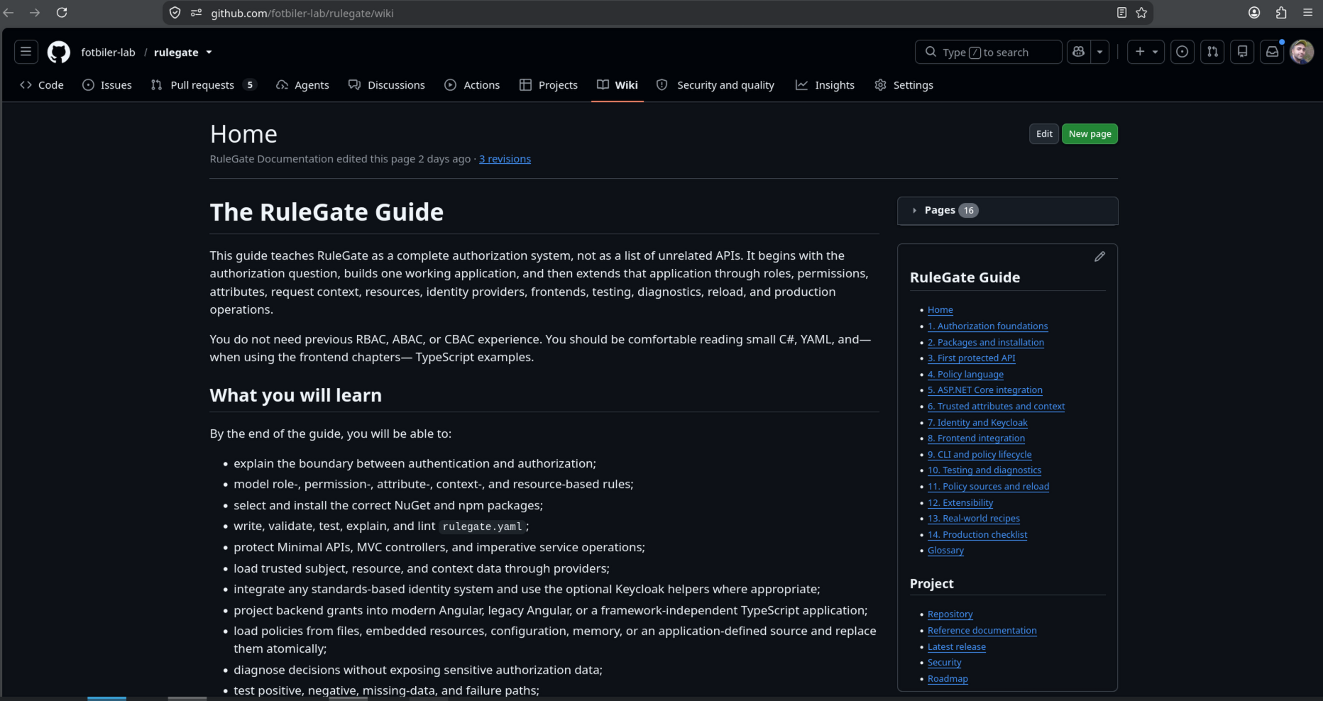This screenshot has height=701, width=1323.
Task: Open the Copilot chat icon
Action: point(1079,52)
